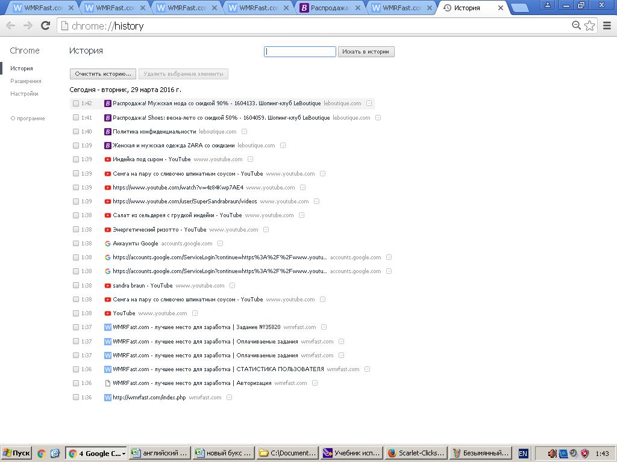Click the Пуск start button

click(x=16, y=454)
